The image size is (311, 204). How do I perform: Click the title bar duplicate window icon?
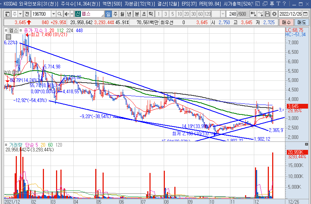coord(265,4)
